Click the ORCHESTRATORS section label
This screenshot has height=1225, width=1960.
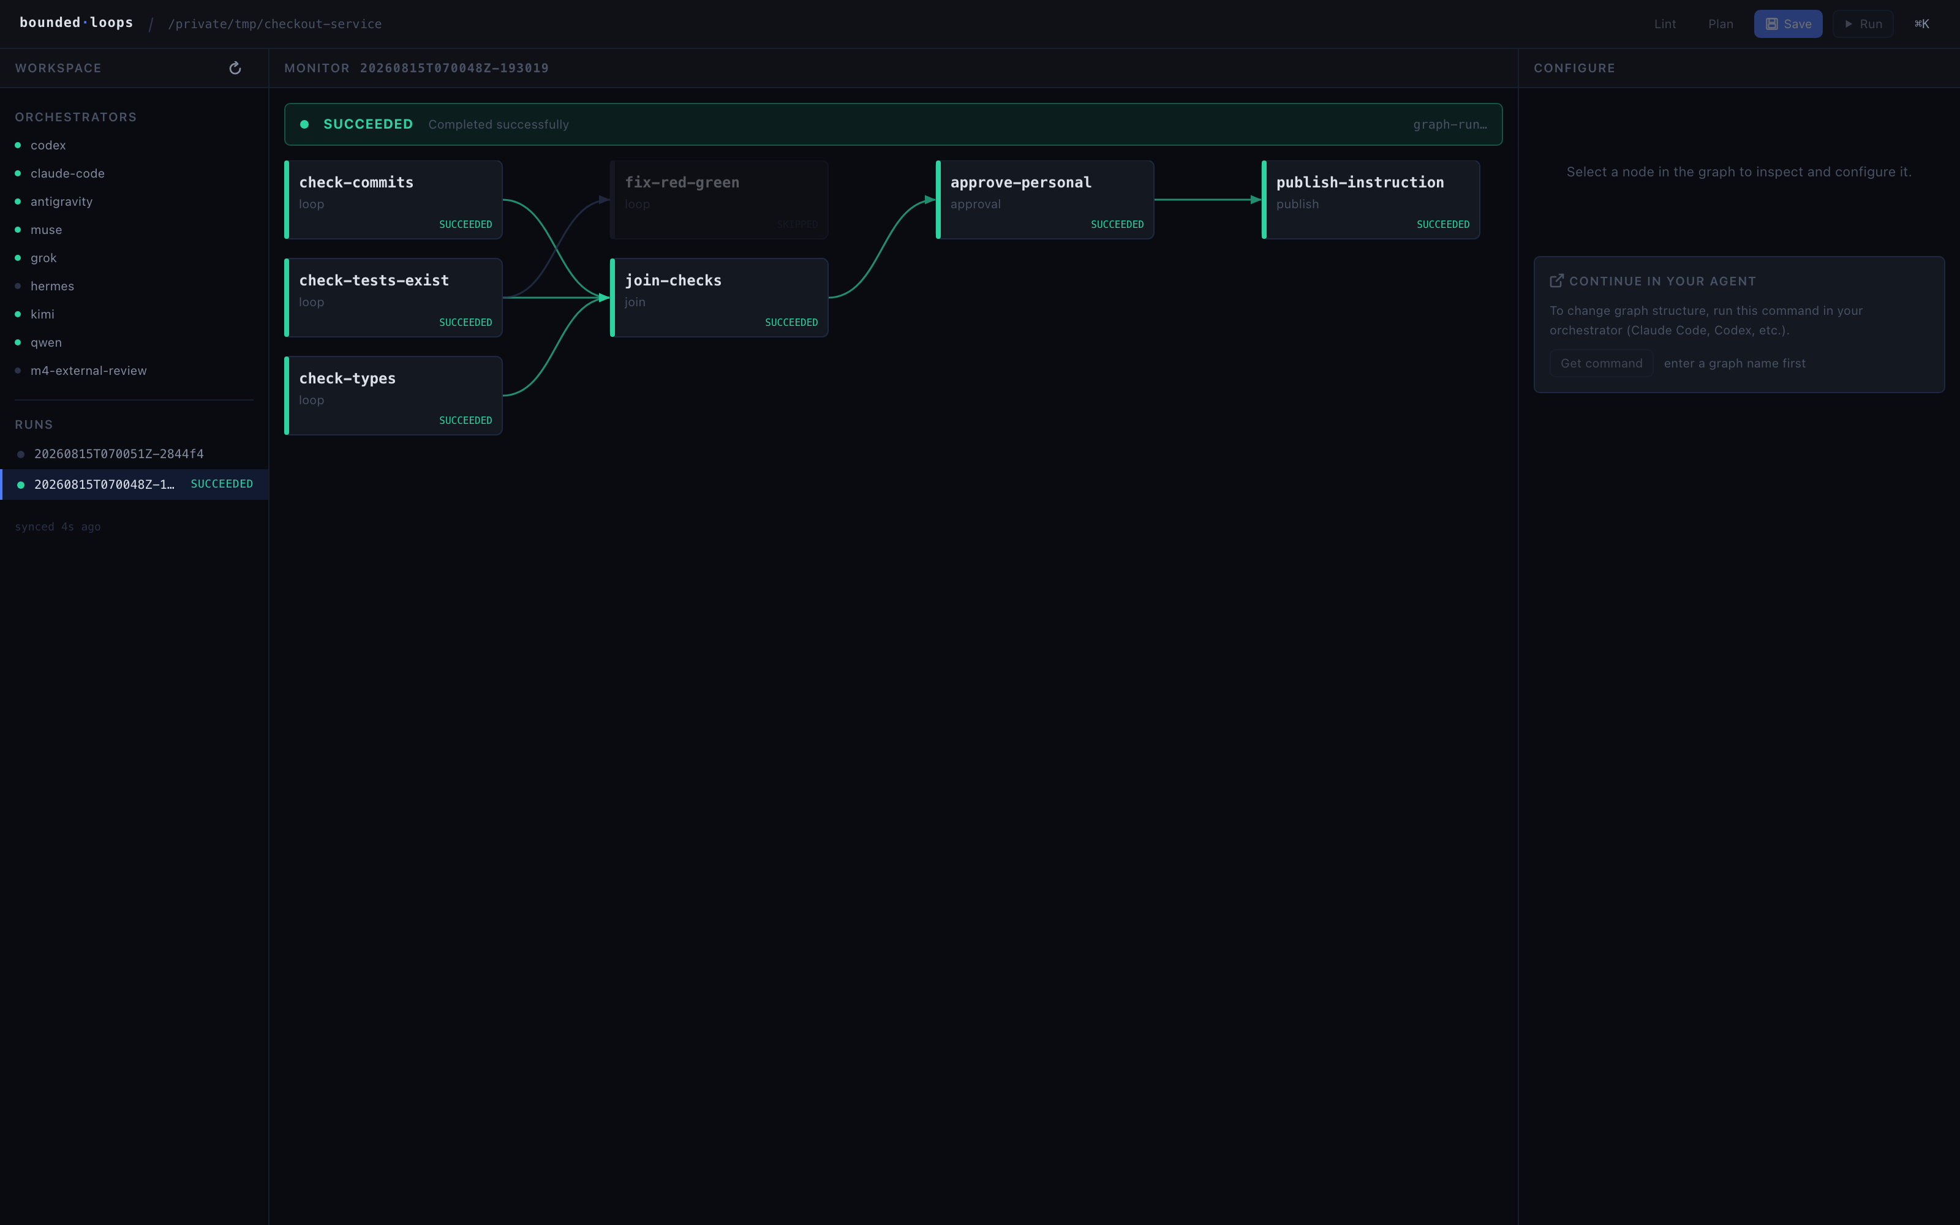(76, 118)
